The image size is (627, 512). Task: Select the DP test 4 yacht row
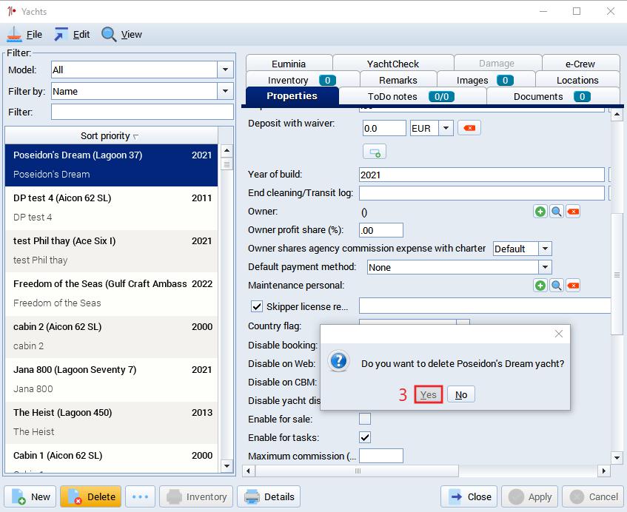click(112, 208)
